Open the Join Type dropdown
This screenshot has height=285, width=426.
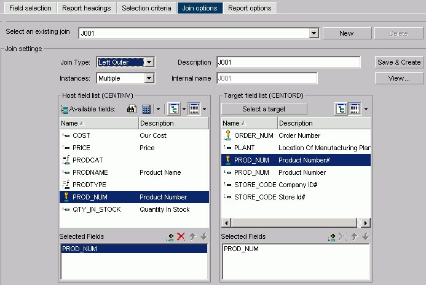click(149, 62)
